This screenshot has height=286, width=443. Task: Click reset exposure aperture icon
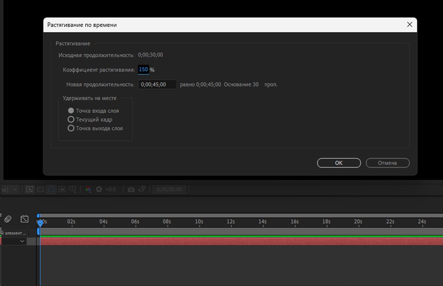(x=99, y=189)
